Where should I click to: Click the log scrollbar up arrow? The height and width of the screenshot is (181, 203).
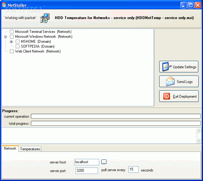pyautogui.click(x=198, y=130)
